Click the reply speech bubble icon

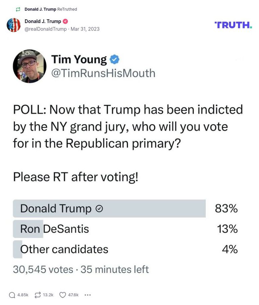13,295
